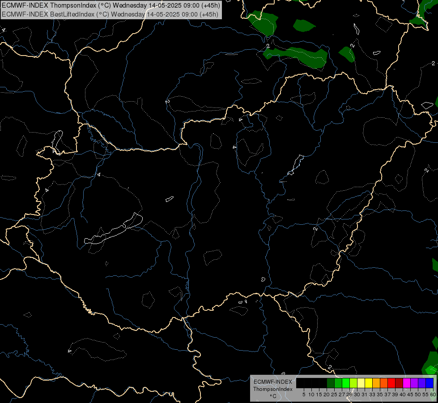This screenshot has height=403, width=438.
Task: Pick the pure yellow 31–33 legend swatch
Action: (x=369, y=383)
